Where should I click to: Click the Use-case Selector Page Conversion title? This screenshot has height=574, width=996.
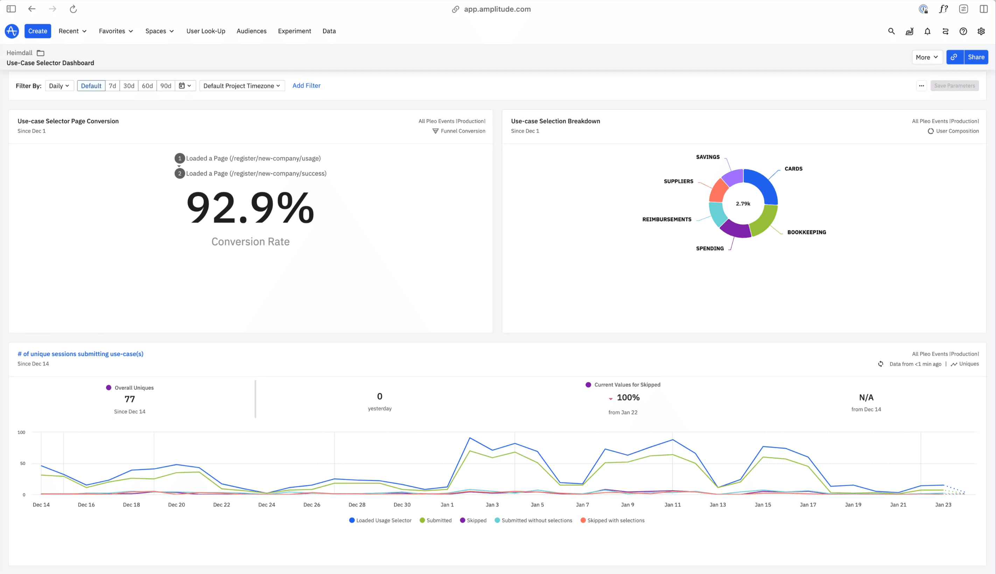pos(68,121)
